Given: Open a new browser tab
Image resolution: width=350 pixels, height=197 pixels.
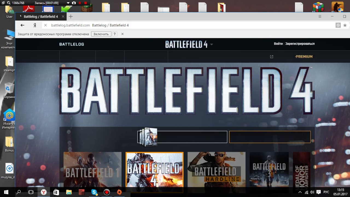Looking at the screenshot, I should point(71,16).
